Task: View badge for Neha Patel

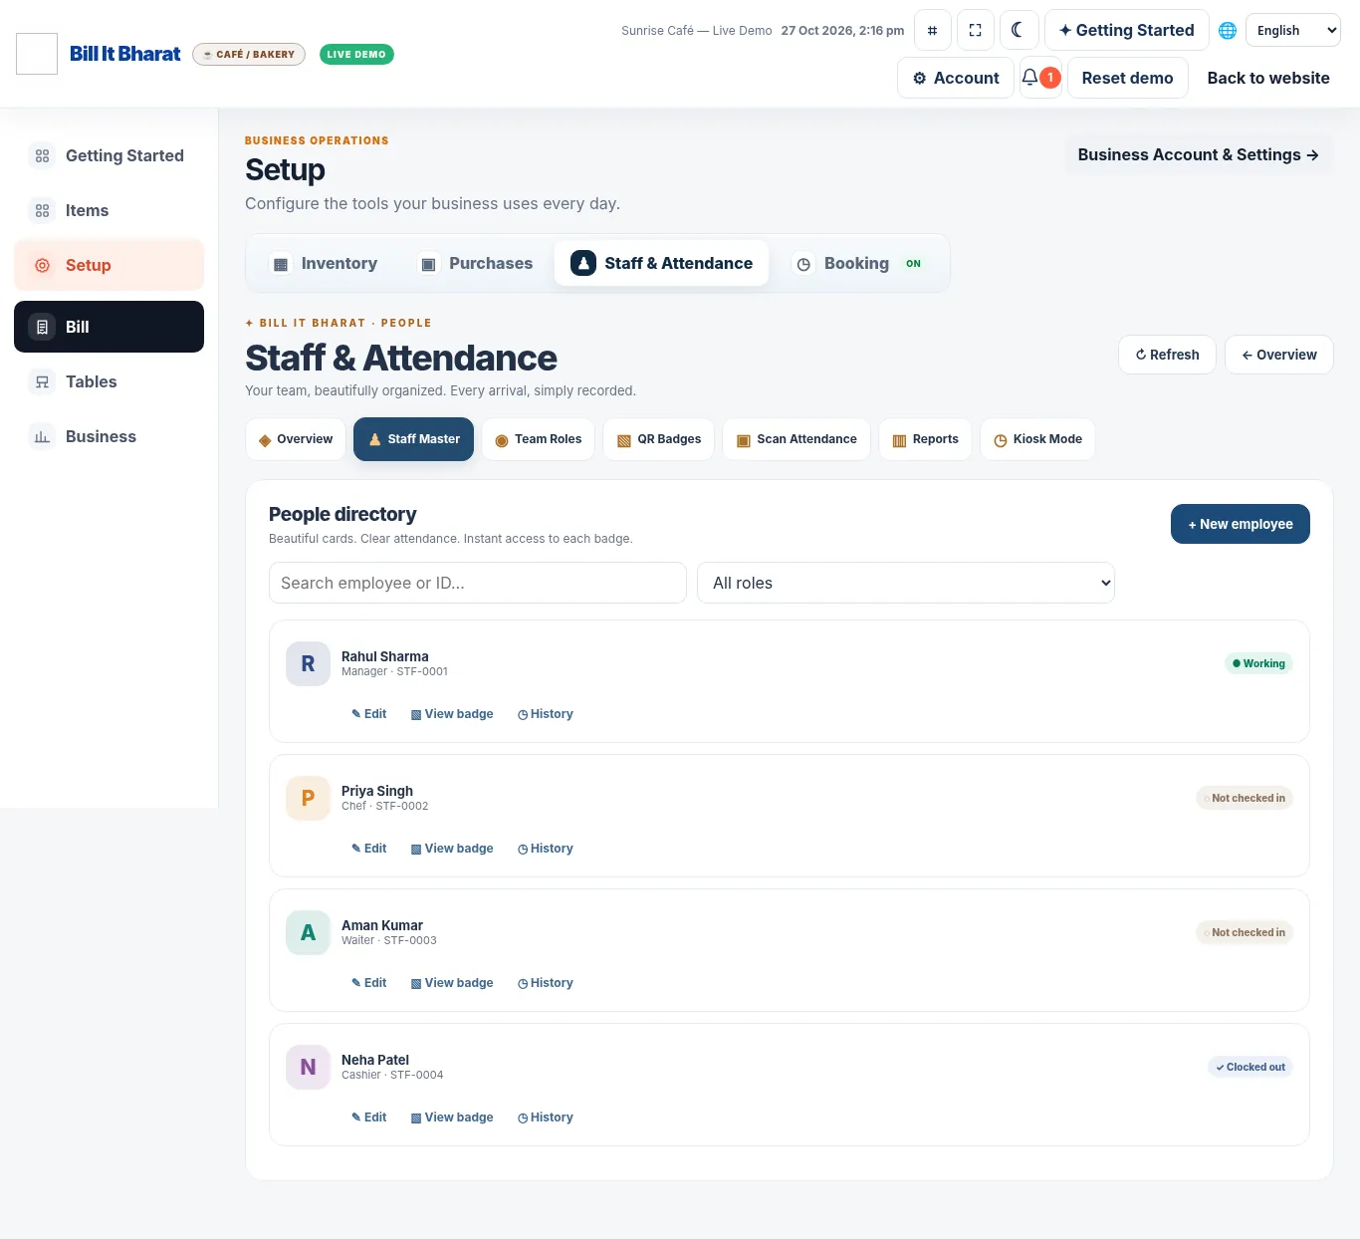Action: pos(452,1117)
